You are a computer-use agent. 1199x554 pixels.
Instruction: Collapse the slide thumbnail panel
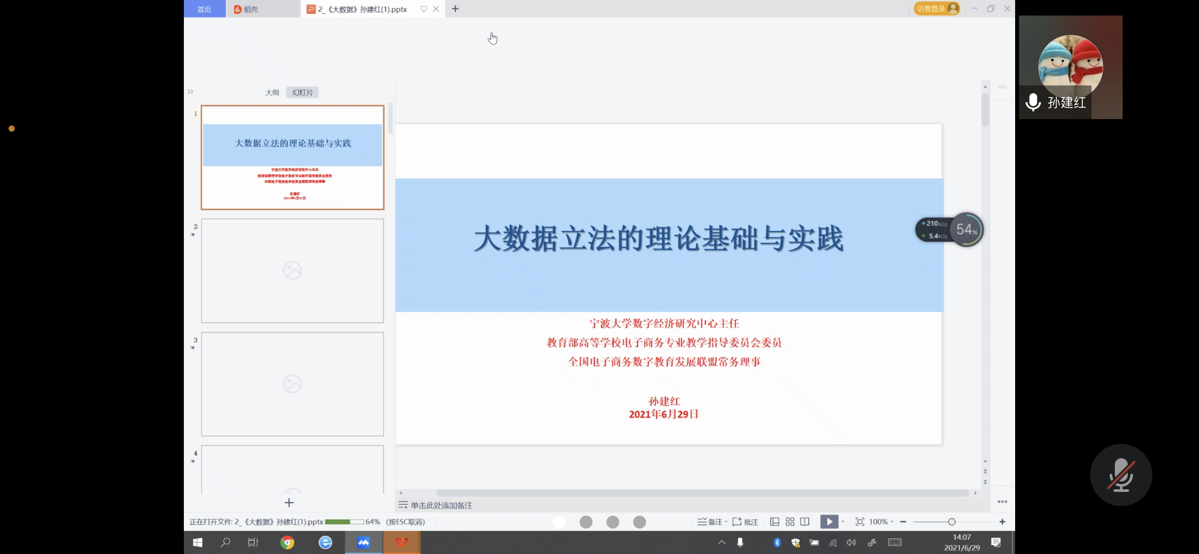[190, 91]
